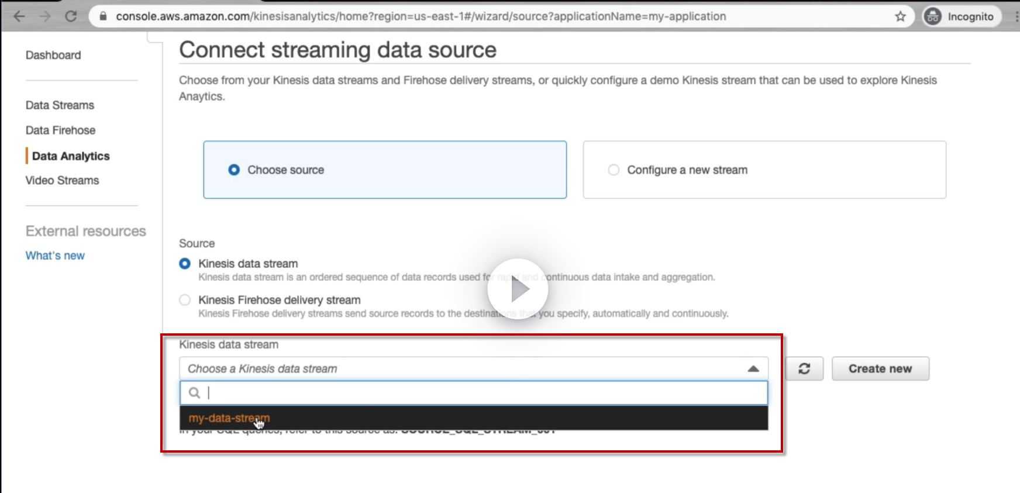This screenshot has height=493, width=1020.
Task: Refresh the Kinesis data stream list
Action: point(804,368)
